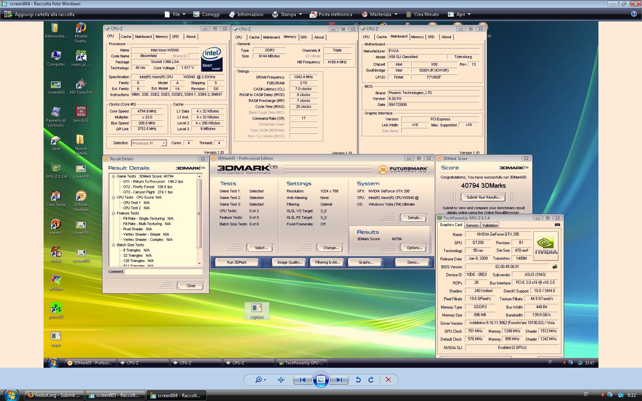
Task: Switch to screen003 taskbar window
Action: (x=115, y=395)
